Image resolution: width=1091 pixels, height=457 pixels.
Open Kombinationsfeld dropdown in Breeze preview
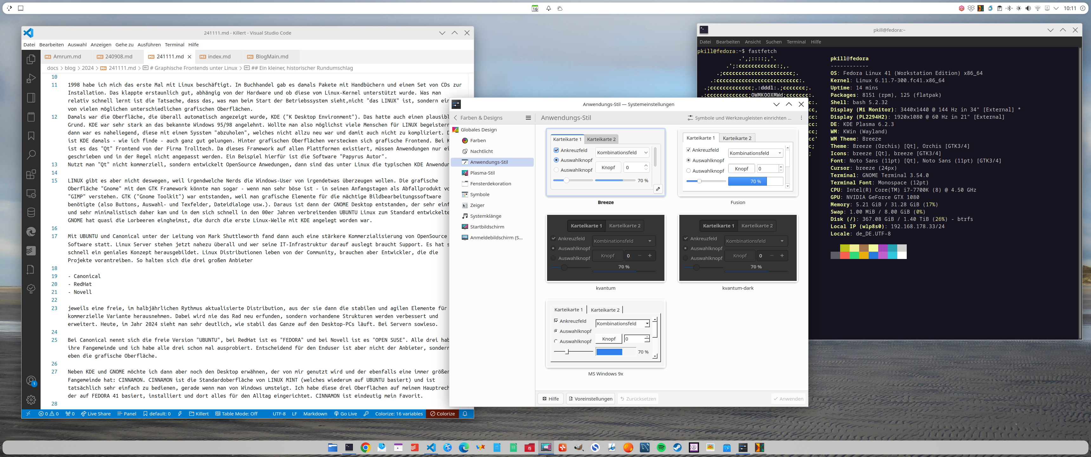622,153
